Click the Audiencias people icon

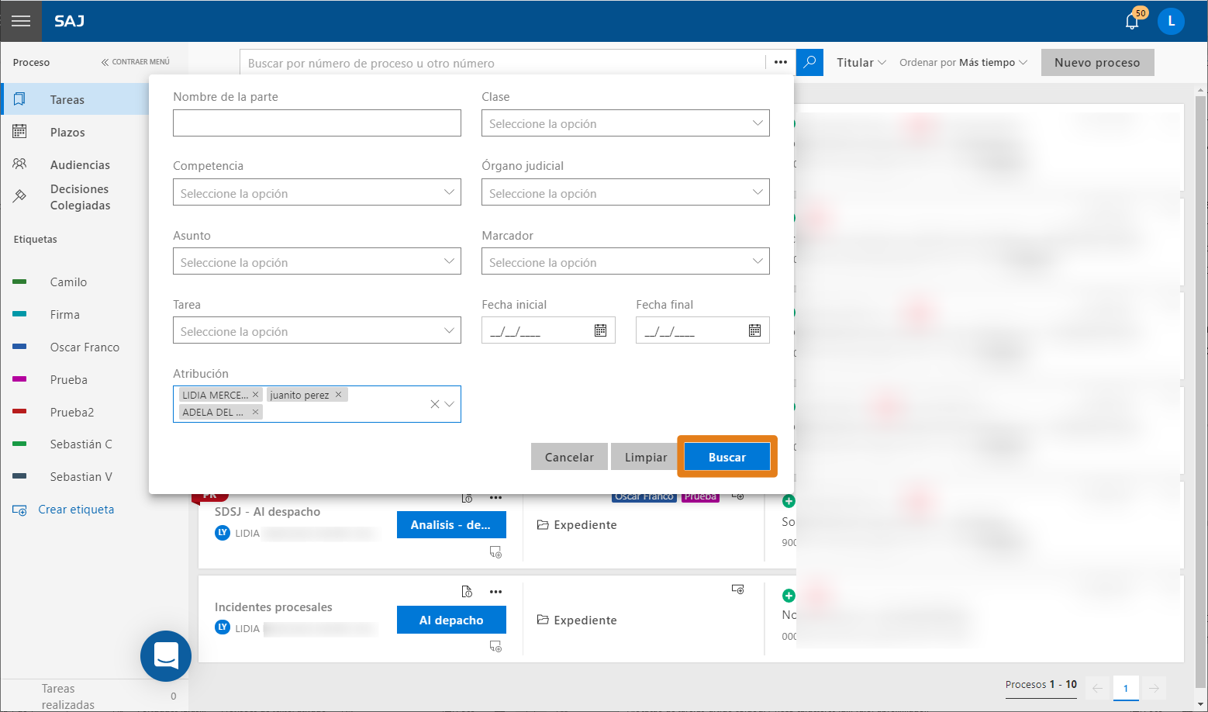pyautogui.click(x=19, y=164)
